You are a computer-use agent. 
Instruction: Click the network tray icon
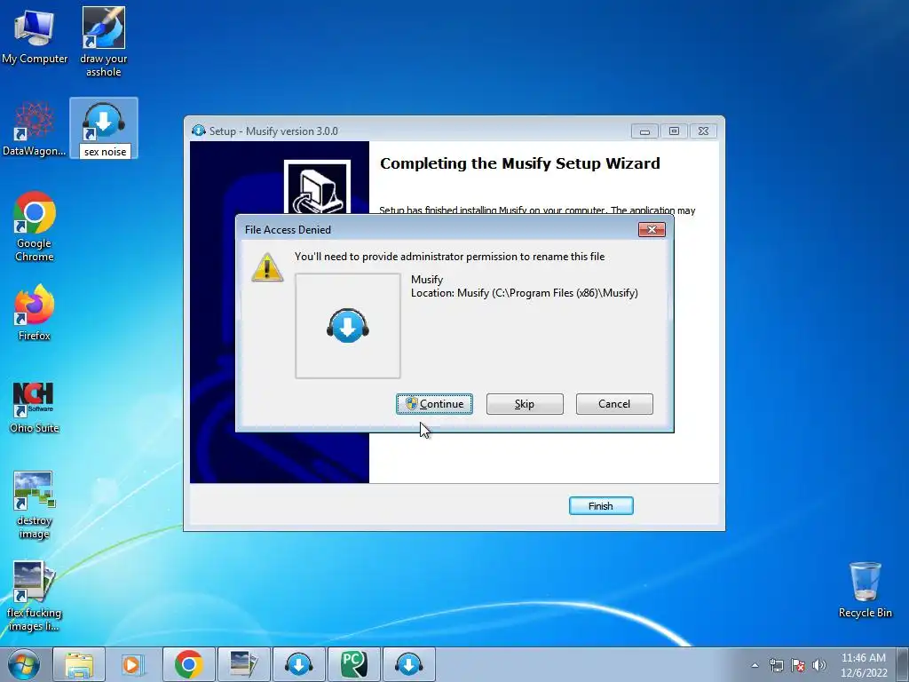(x=776, y=665)
